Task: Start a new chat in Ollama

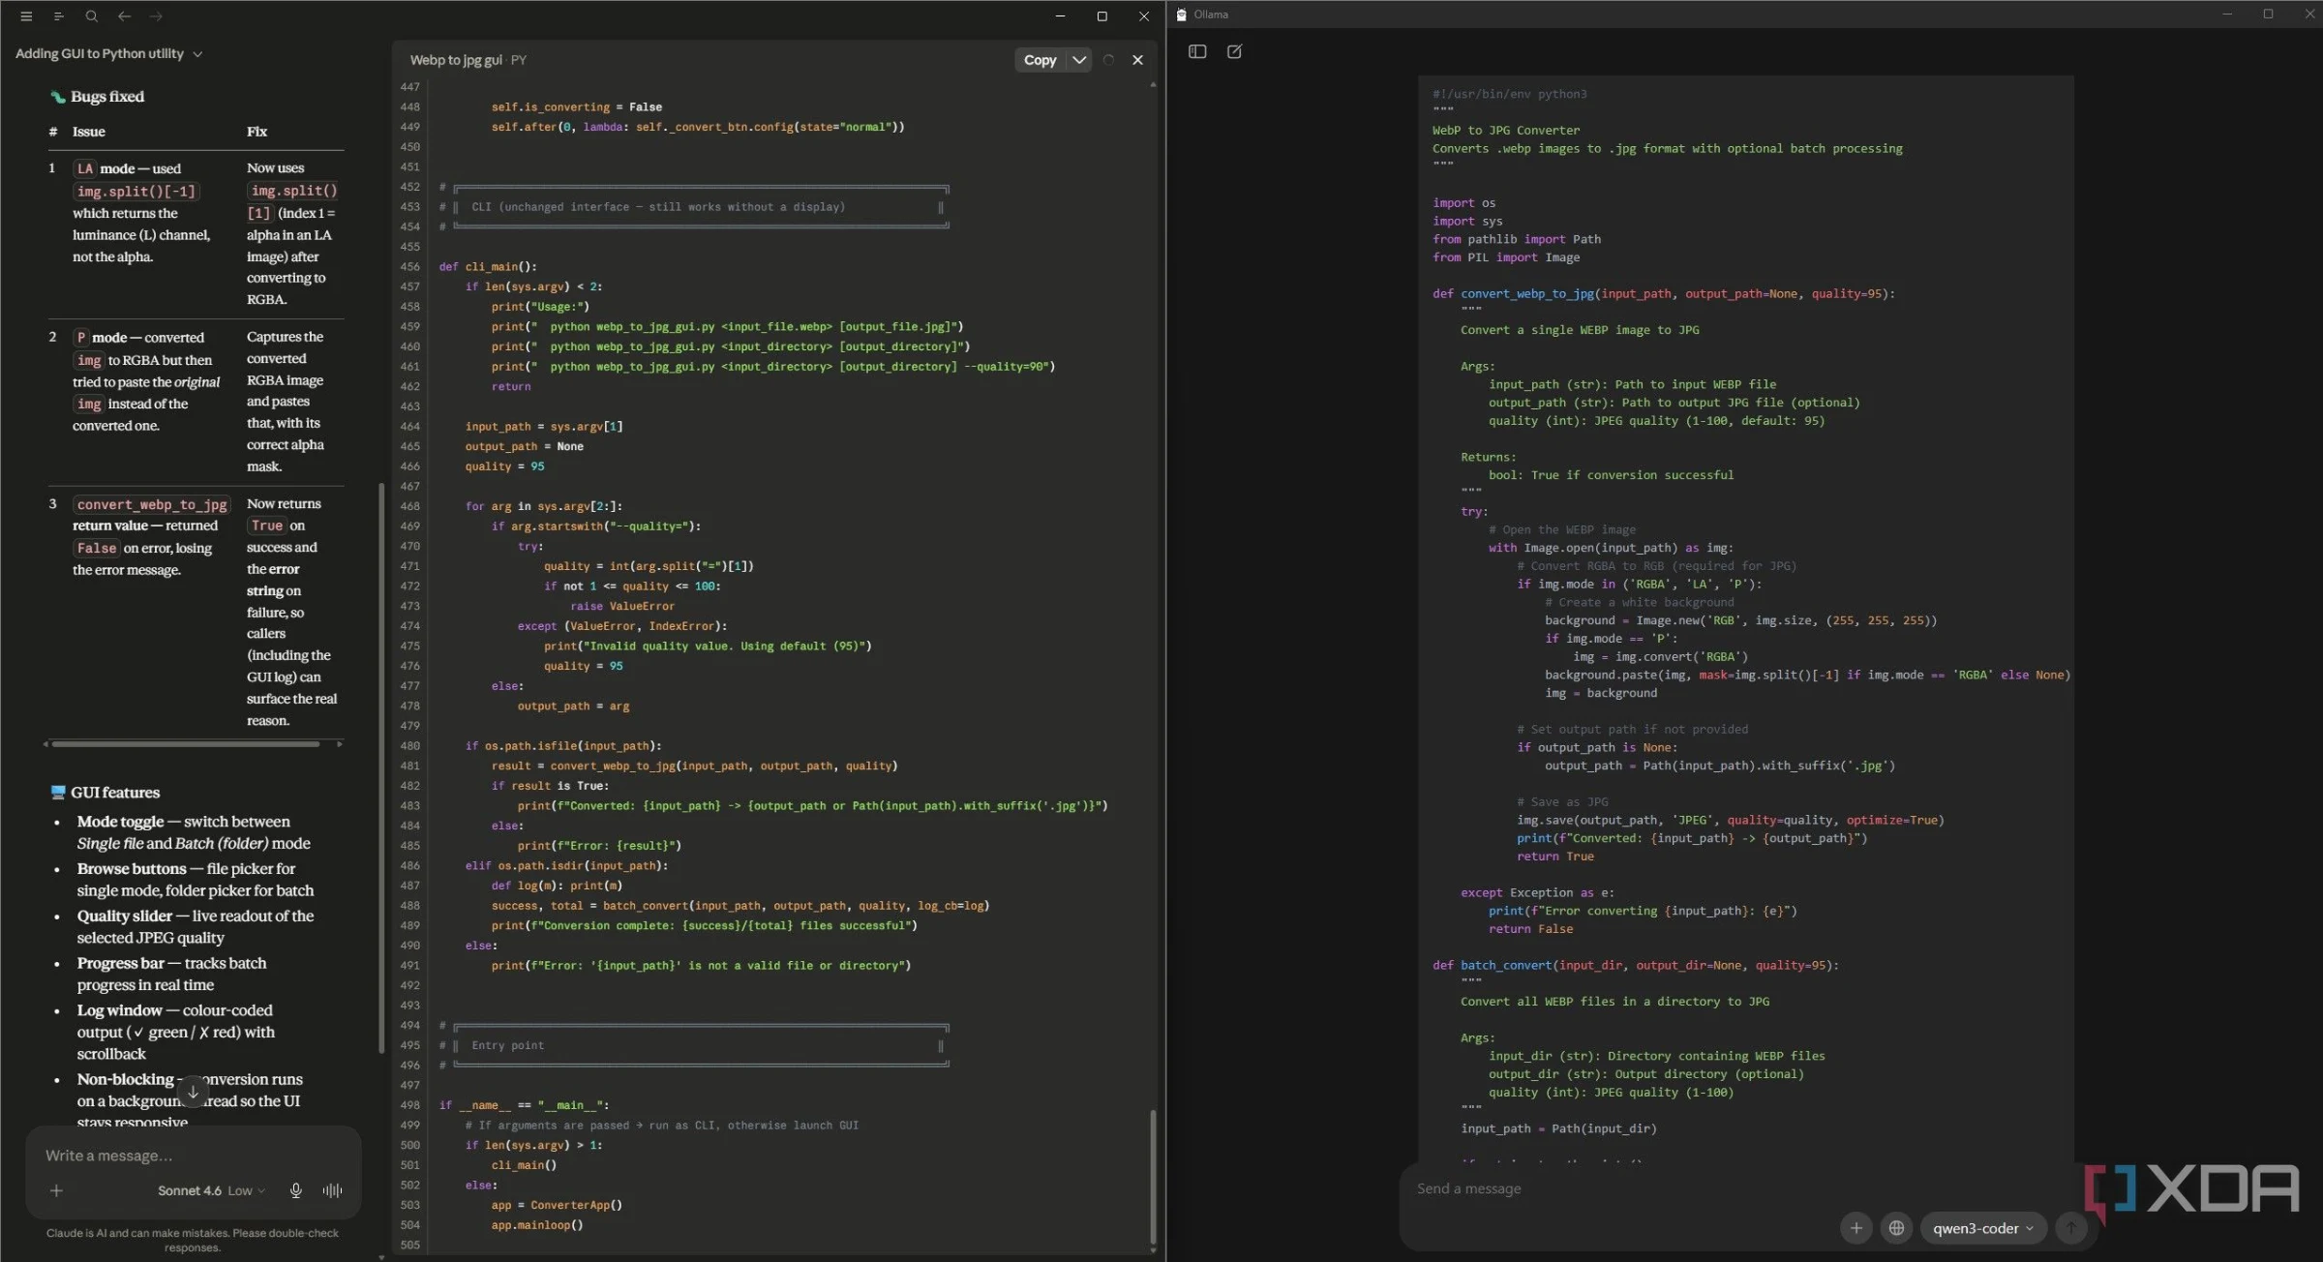Action: pyautogui.click(x=1234, y=51)
